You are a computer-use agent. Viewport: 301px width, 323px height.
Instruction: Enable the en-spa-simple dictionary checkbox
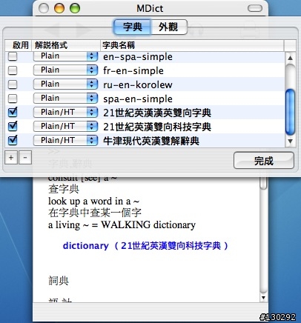tap(13, 56)
